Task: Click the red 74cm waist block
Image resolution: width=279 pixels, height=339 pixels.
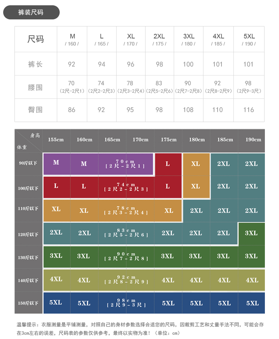Action: [x=125, y=187]
